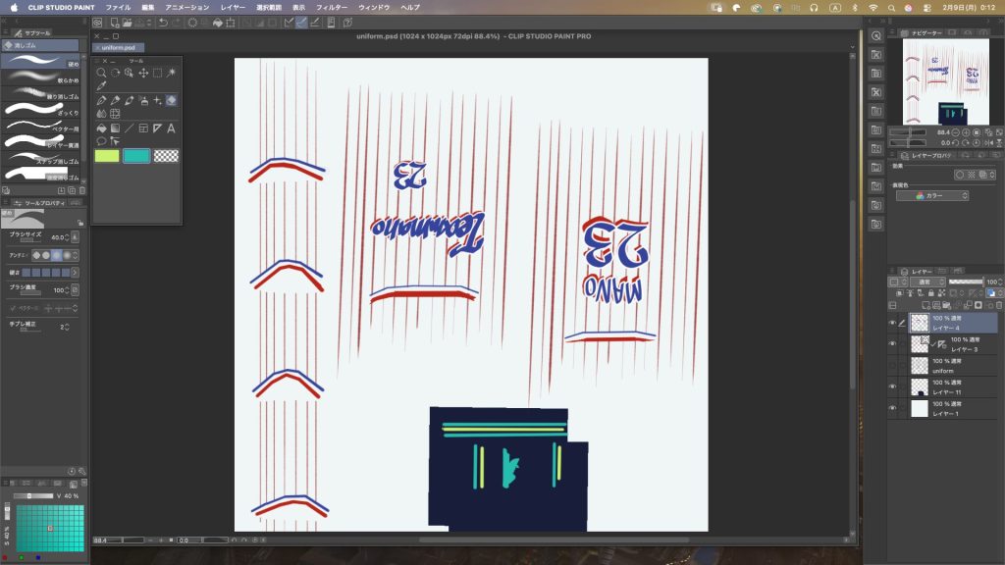
Task: Hide レイヤー 4 with its eye icon
Action: click(892, 323)
